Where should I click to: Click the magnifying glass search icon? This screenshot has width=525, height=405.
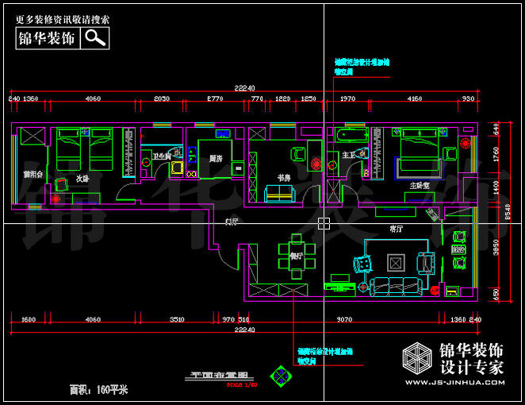(95, 38)
